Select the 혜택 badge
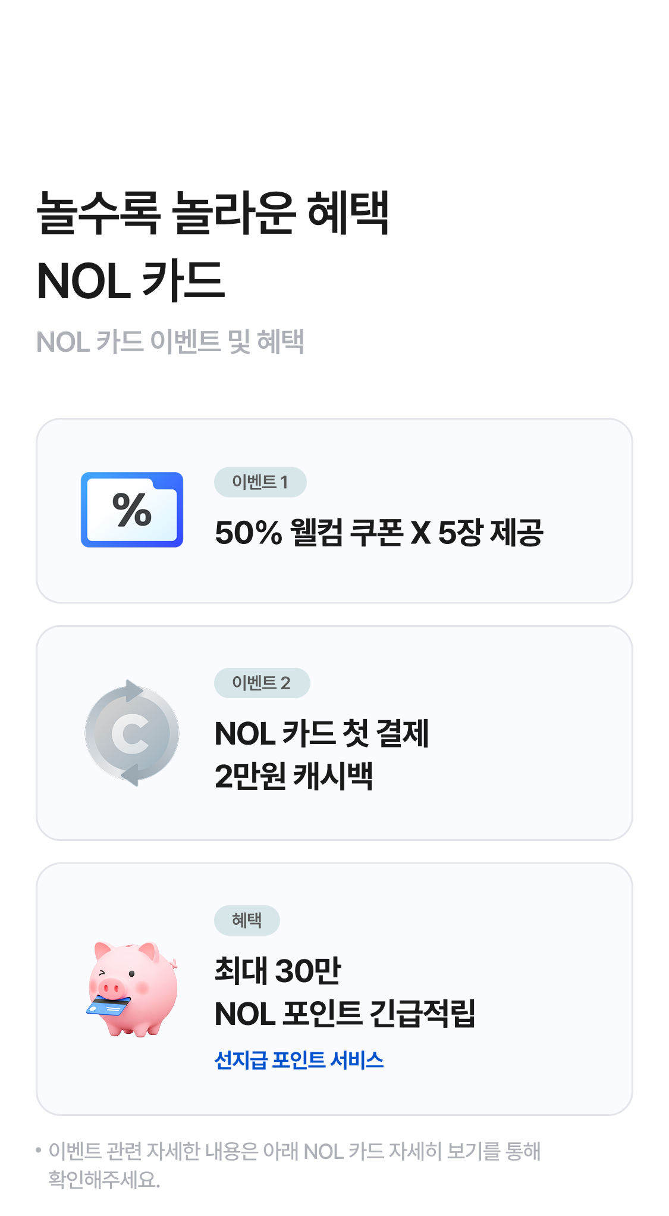 pos(247,920)
